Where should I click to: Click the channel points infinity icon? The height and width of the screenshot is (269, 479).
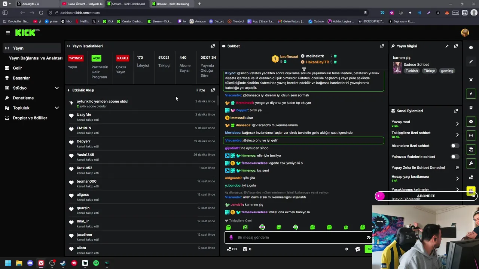[232, 249]
